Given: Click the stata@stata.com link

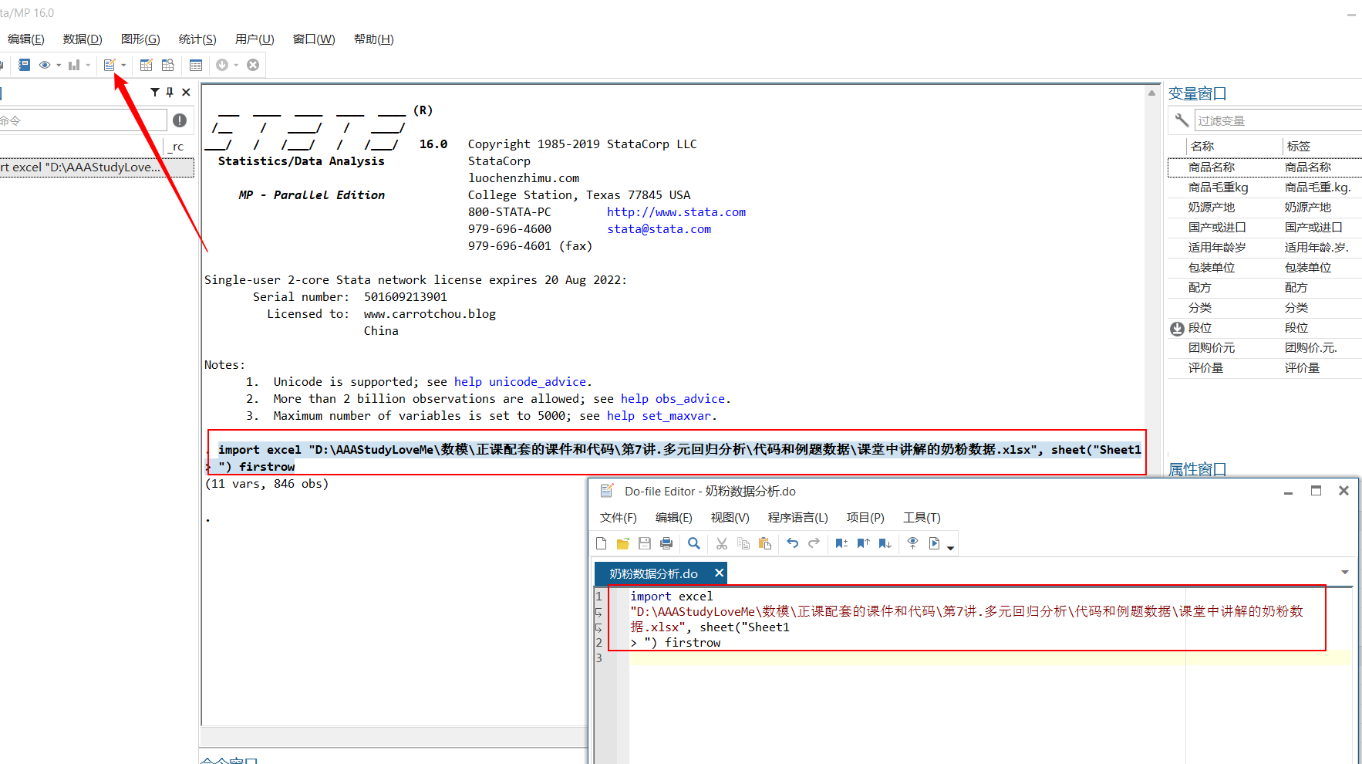Looking at the screenshot, I should 659,229.
